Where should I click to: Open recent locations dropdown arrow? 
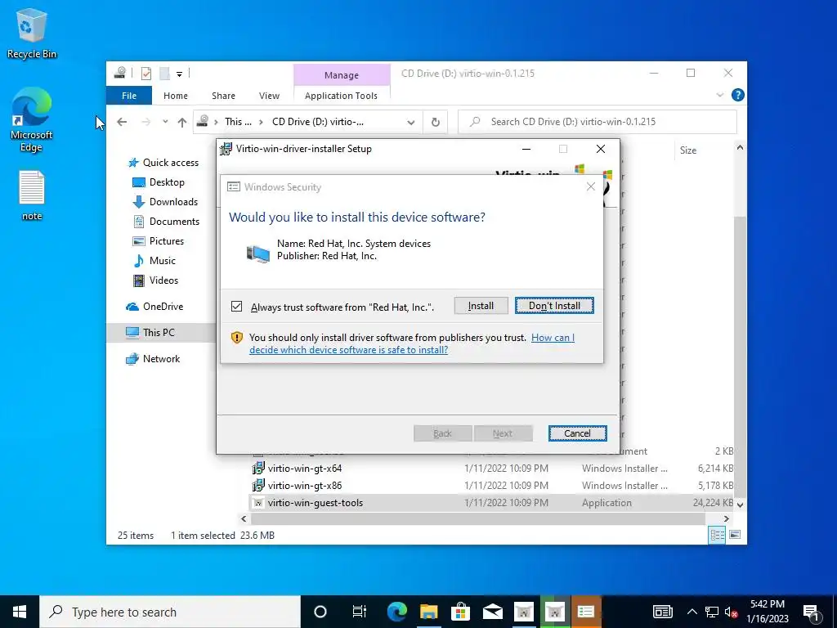click(x=165, y=122)
